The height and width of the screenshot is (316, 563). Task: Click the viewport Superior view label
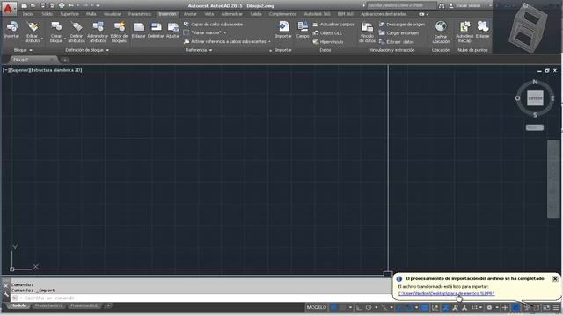(x=19, y=70)
